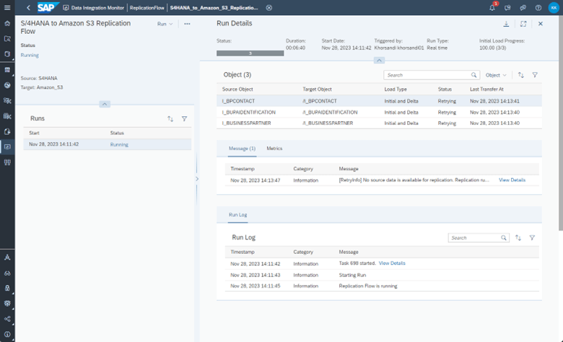Go back with the header arrow

tap(28, 7)
